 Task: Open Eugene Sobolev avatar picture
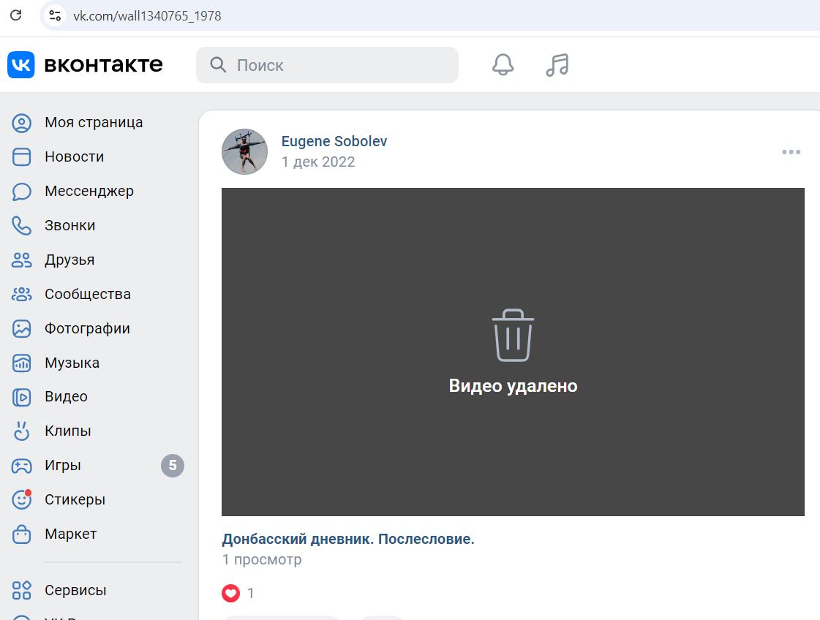coord(245,151)
